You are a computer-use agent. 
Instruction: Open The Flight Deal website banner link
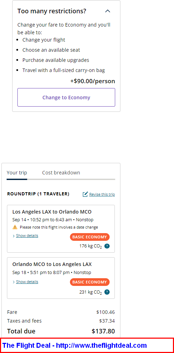pos(74,345)
